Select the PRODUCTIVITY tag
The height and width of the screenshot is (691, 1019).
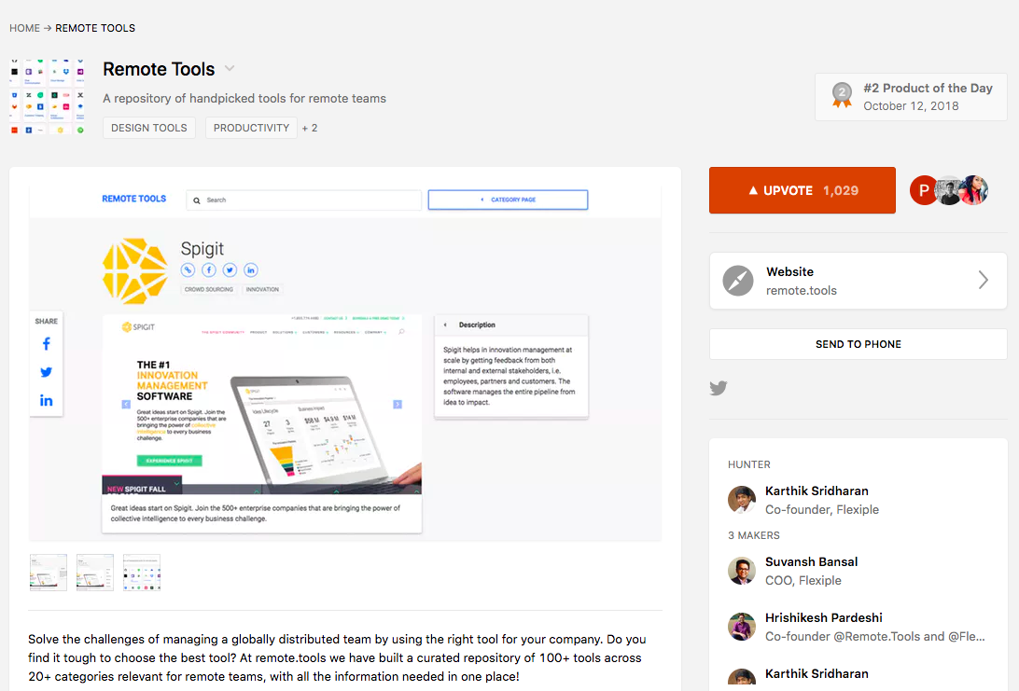(x=251, y=128)
